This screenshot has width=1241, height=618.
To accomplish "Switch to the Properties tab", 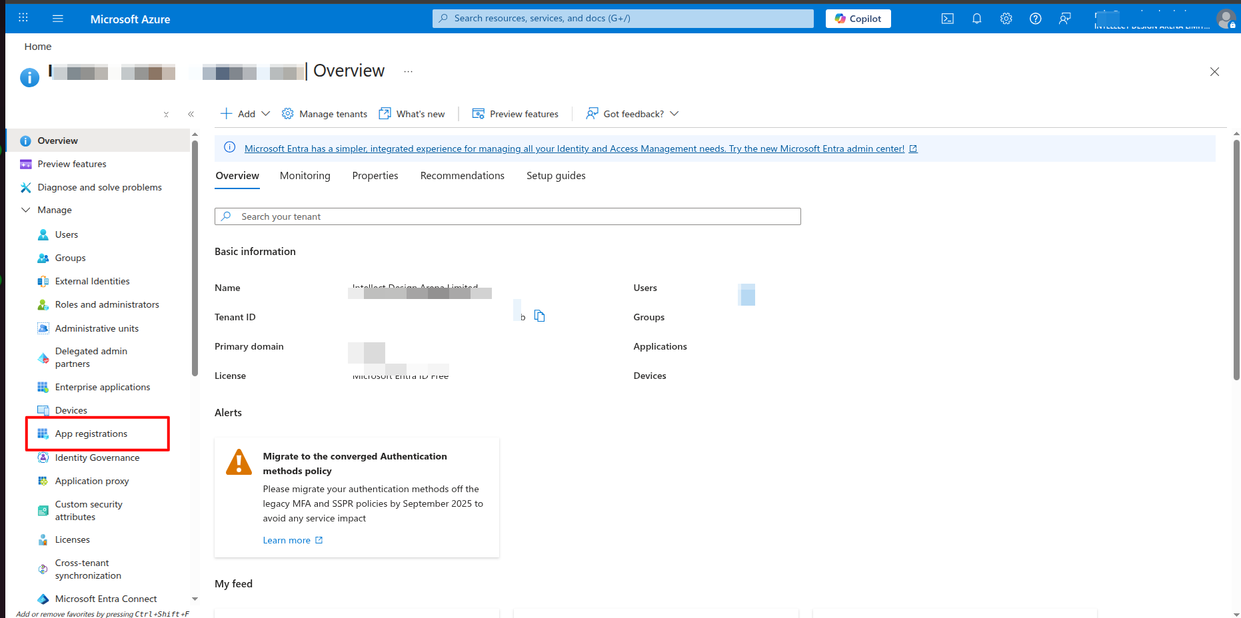I will click(375, 176).
